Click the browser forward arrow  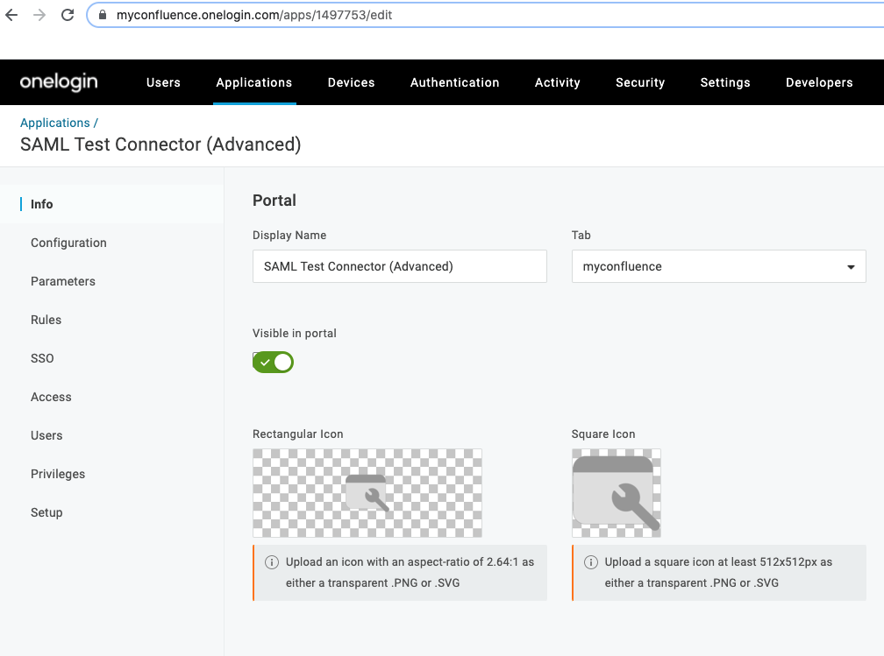[x=39, y=15]
